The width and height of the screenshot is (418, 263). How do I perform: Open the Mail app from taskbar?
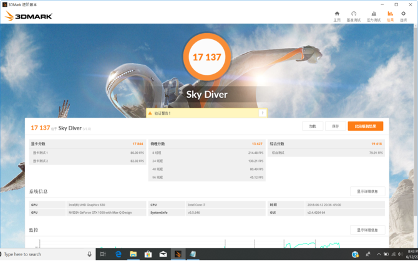click(163, 254)
